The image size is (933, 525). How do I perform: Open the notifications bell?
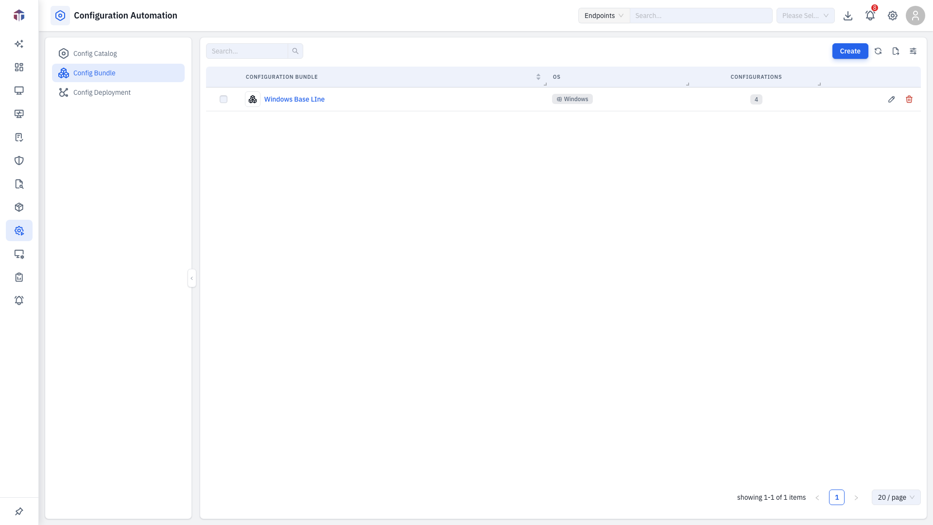point(870,16)
